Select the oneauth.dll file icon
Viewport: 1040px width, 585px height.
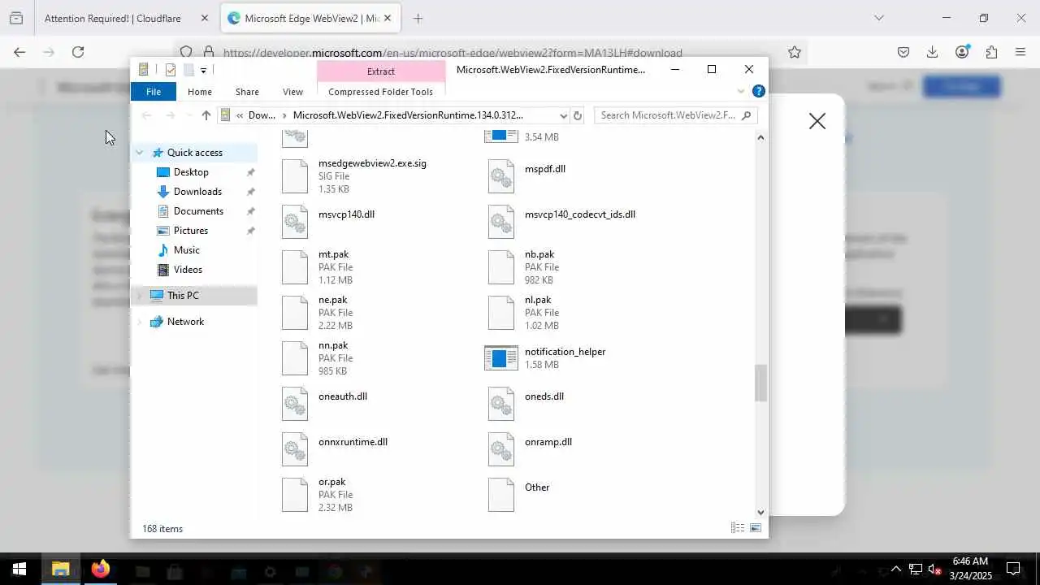coord(295,404)
